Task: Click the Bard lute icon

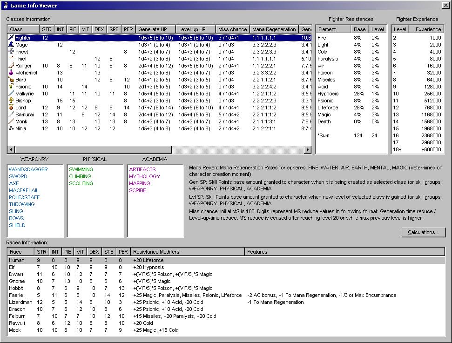Action: pyautogui.click(x=11, y=80)
